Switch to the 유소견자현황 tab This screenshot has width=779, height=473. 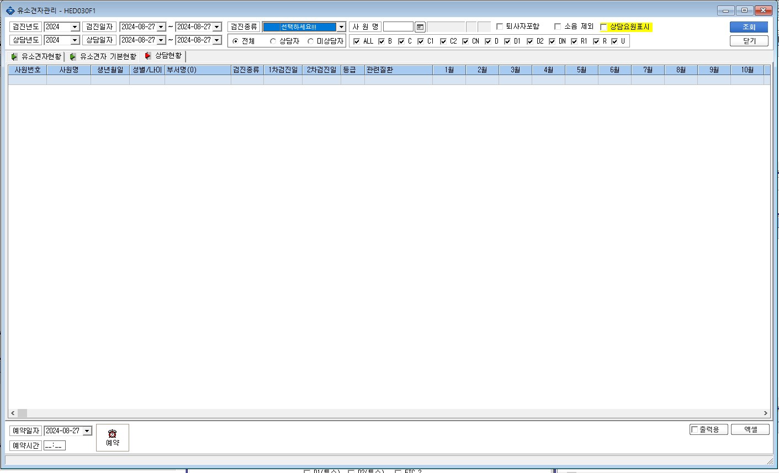[x=36, y=57]
